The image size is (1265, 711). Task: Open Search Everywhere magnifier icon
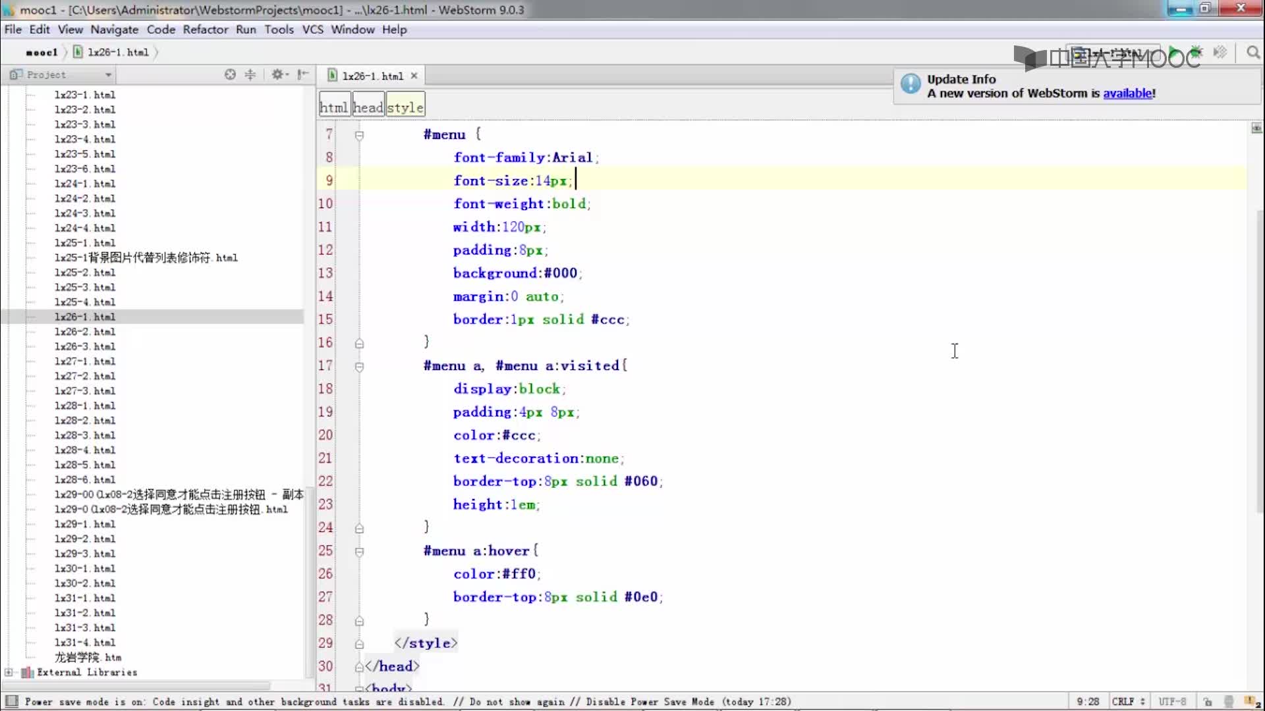pyautogui.click(x=1253, y=52)
